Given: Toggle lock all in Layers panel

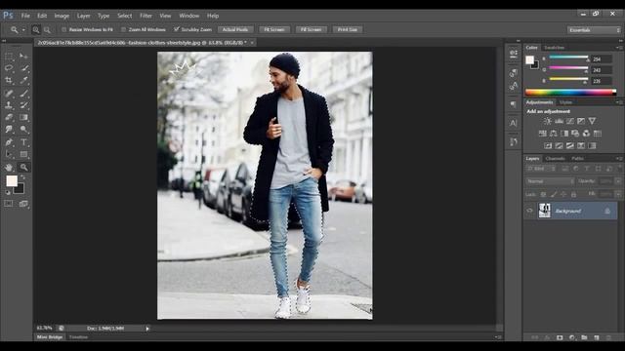Looking at the screenshot, I should [573, 194].
